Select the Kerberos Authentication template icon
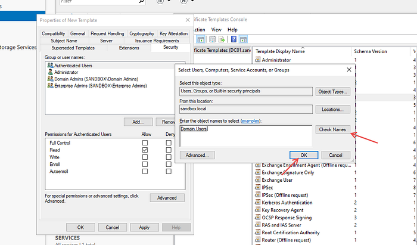This screenshot has height=245, width=417. [x=257, y=202]
